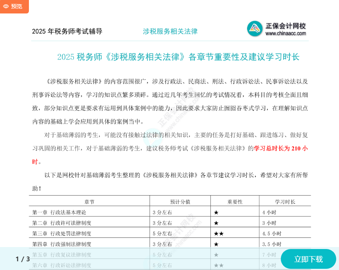Image resolution: width=339 pixels, height=270 pixels.
Task: Click header text 2025 年税务师考试辅导
Action: tap(67, 31)
